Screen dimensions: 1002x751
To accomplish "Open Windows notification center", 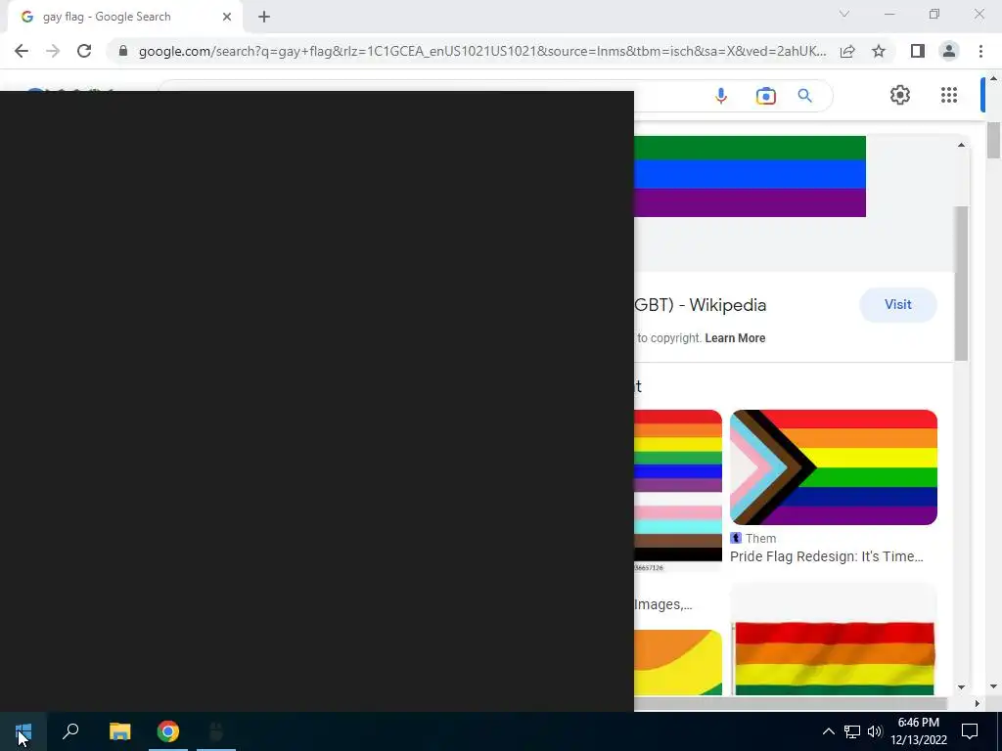I will click(x=970, y=731).
